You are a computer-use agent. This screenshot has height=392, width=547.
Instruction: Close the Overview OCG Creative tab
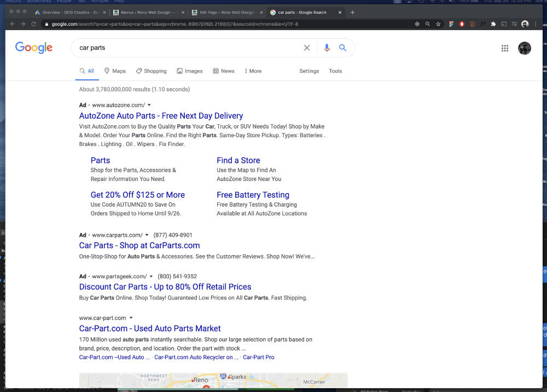tap(104, 12)
